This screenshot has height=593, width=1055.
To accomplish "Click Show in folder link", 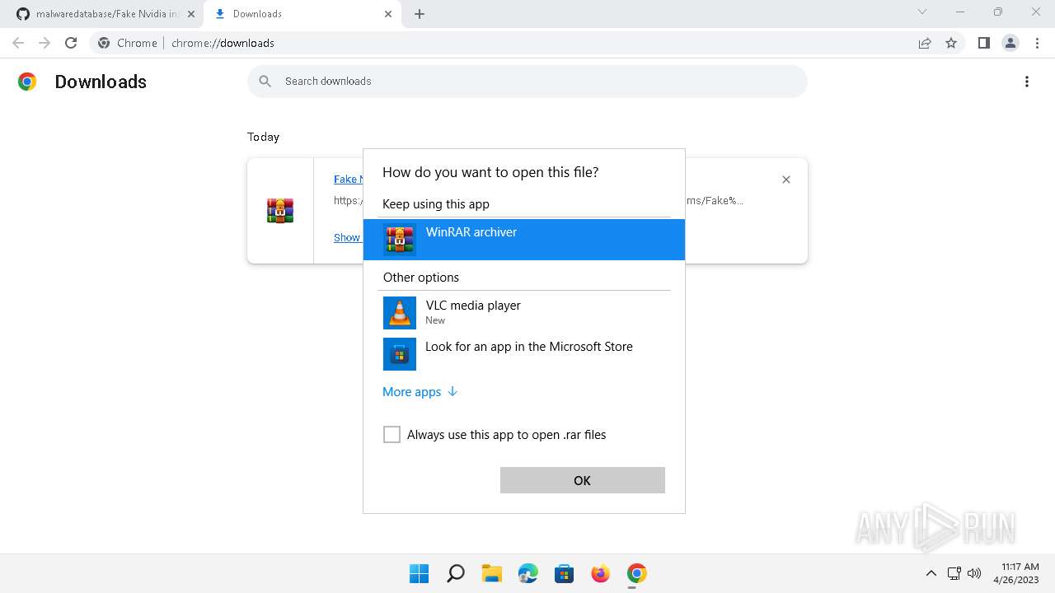I will [348, 237].
